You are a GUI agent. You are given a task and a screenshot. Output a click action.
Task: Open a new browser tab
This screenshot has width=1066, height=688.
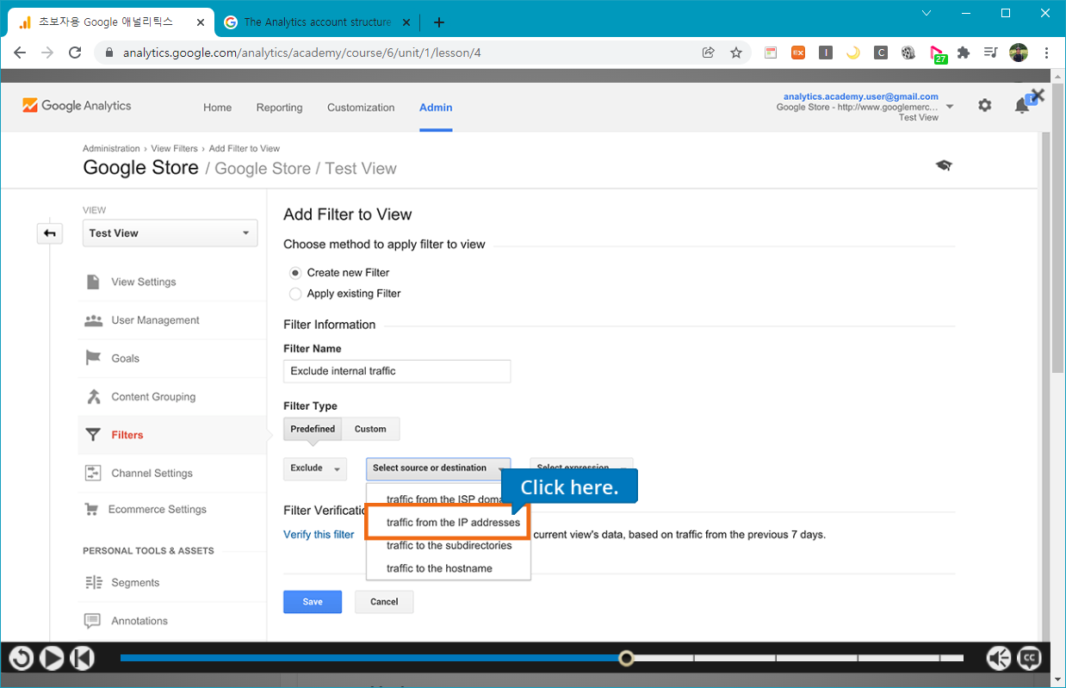tap(439, 22)
